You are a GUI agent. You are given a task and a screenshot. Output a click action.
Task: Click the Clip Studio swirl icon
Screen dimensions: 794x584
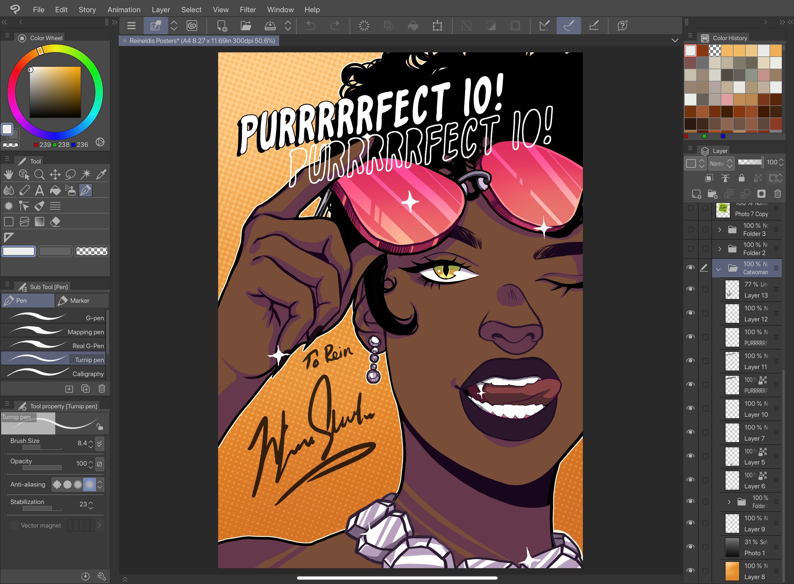(x=192, y=26)
